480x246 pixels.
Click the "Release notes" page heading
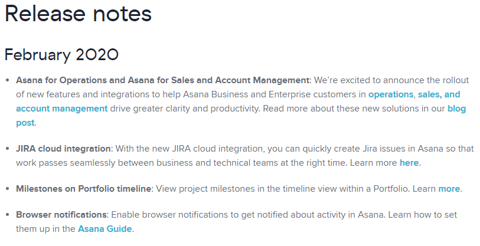click(78, 14)
